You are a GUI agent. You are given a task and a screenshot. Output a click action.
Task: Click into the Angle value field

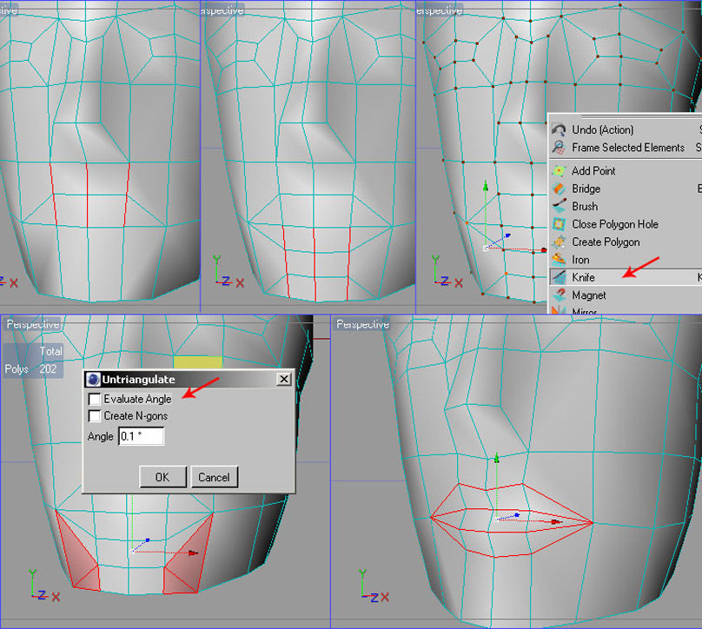141,436
